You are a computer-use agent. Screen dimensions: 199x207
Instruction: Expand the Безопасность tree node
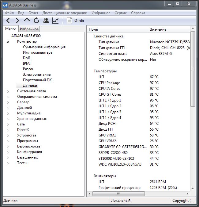[x=8, y=147]
